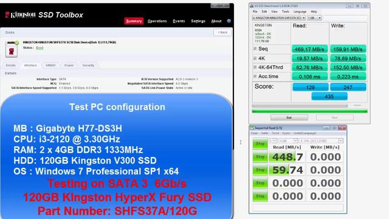
Task: Click the read score 129
Action: point(311,87)
